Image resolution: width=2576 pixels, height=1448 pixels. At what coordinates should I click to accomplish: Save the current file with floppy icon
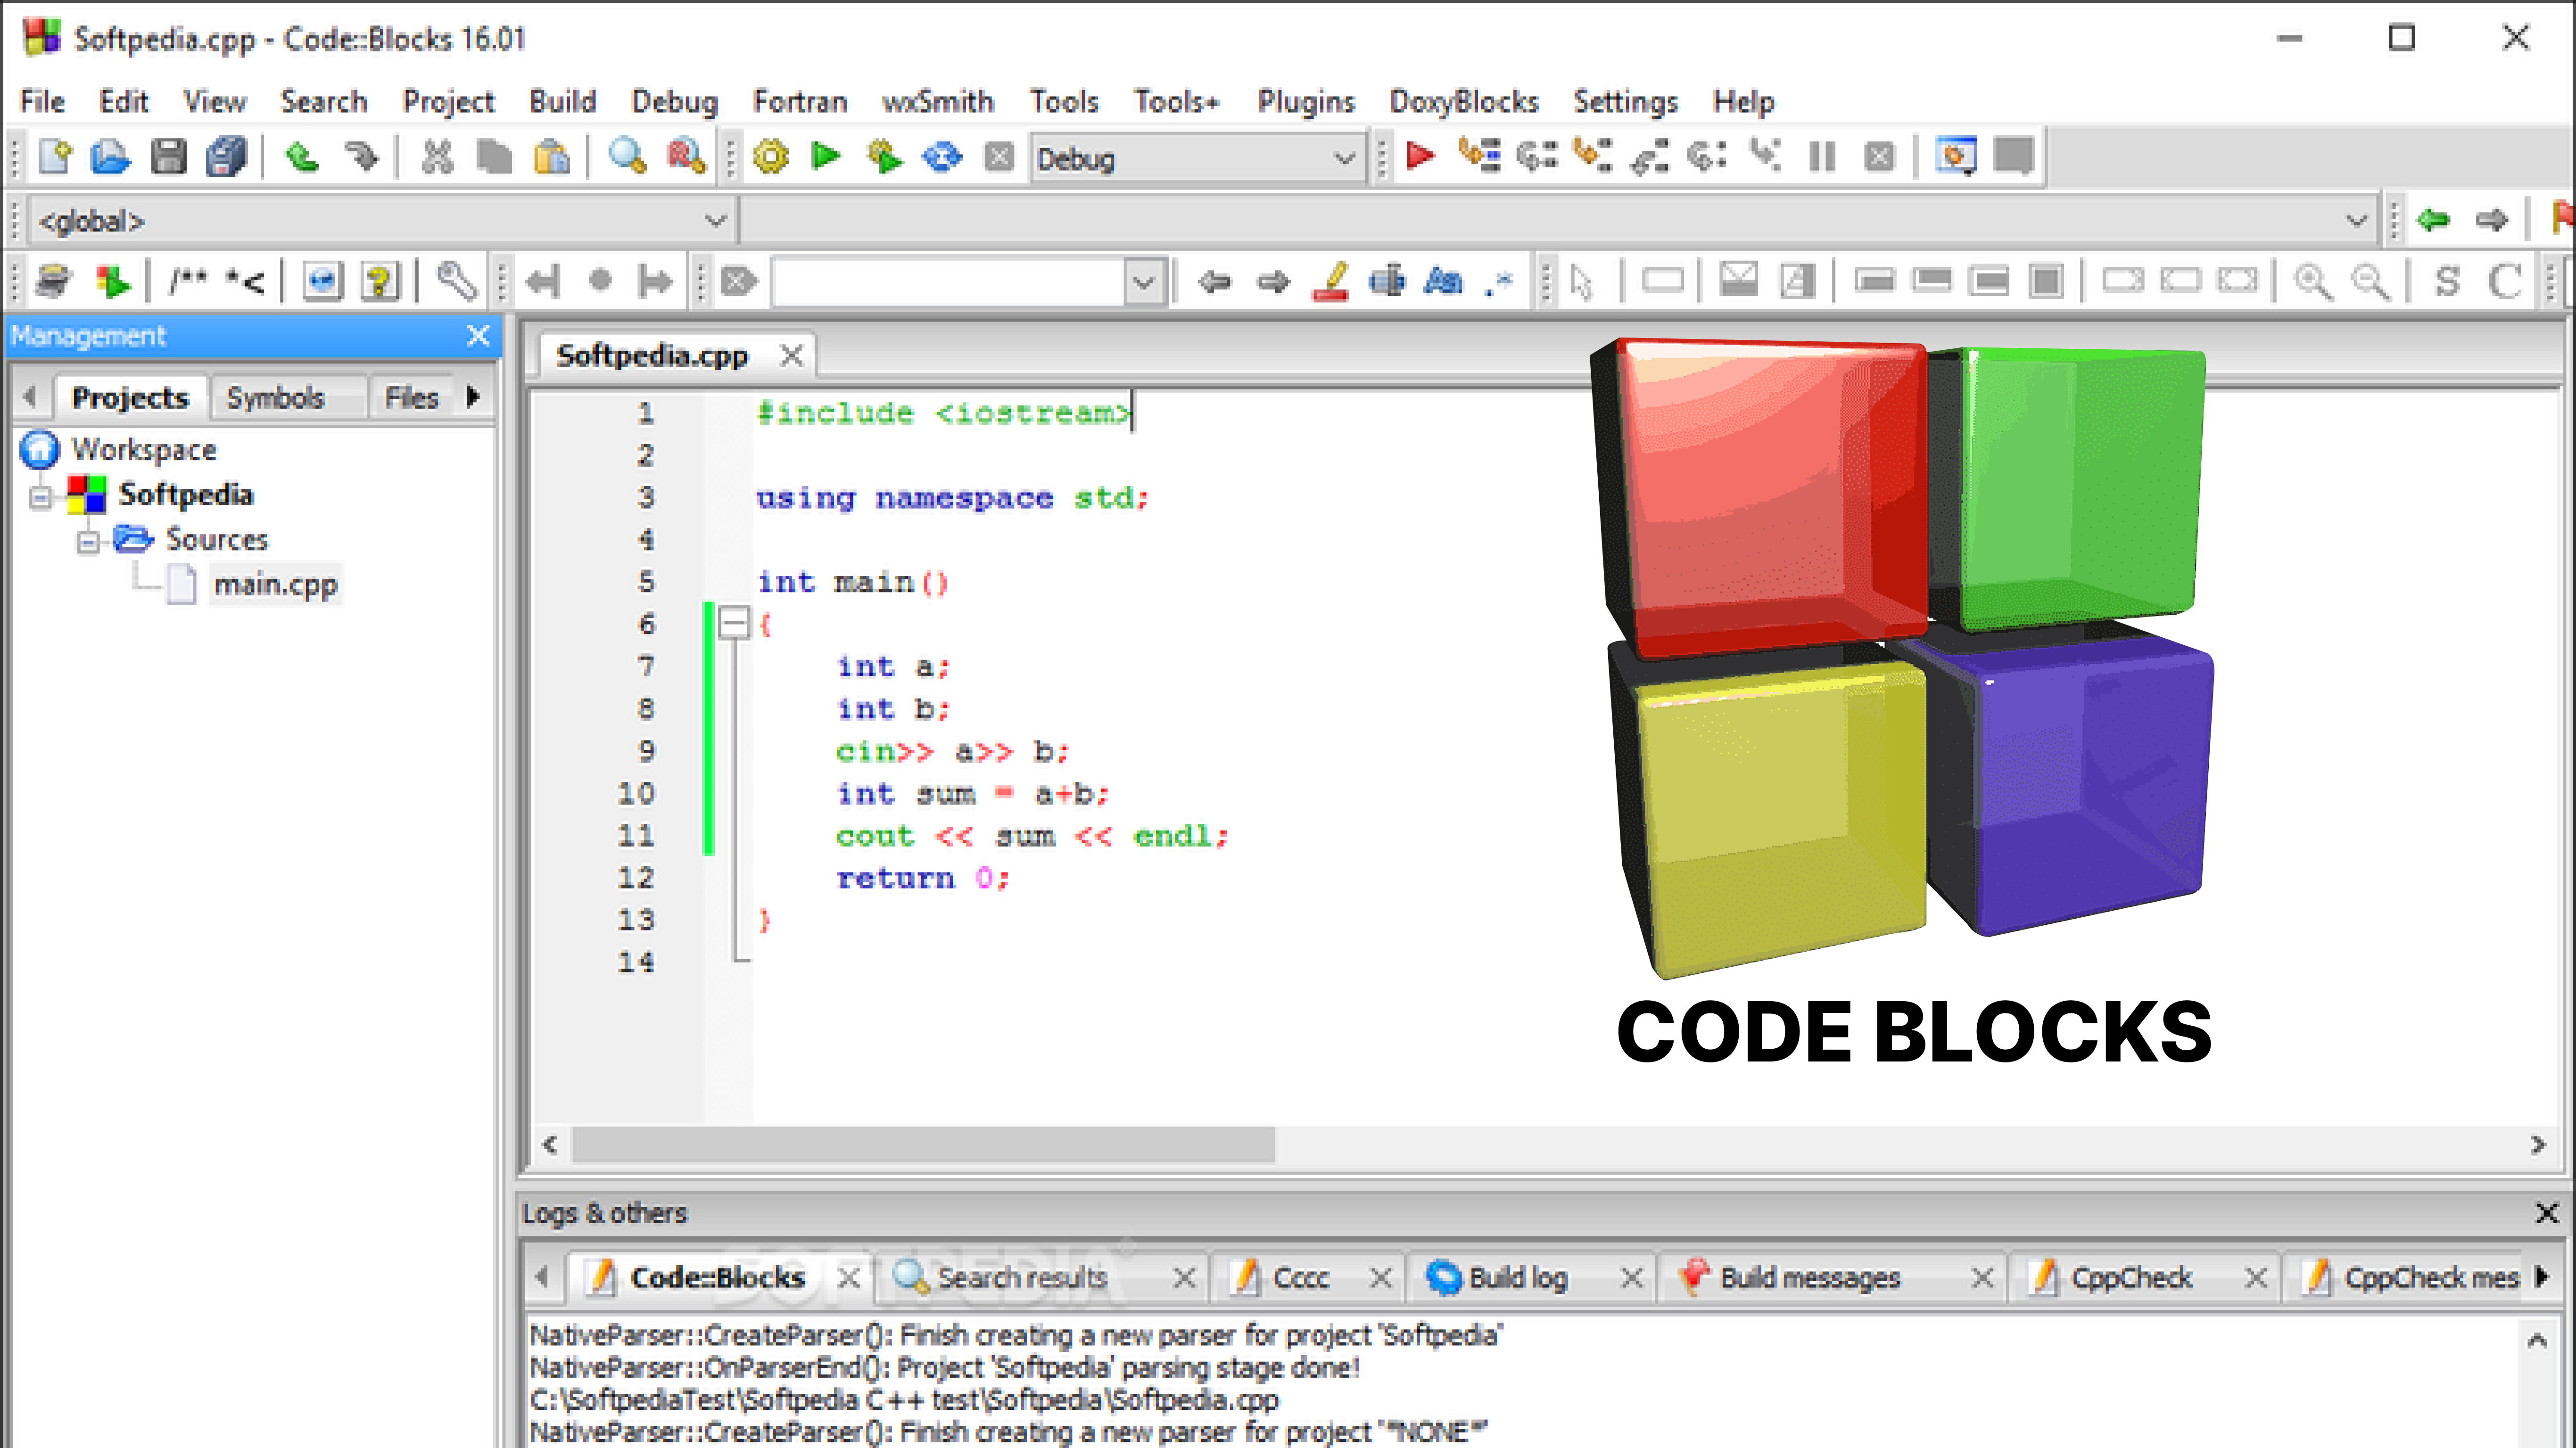[168, 157]
